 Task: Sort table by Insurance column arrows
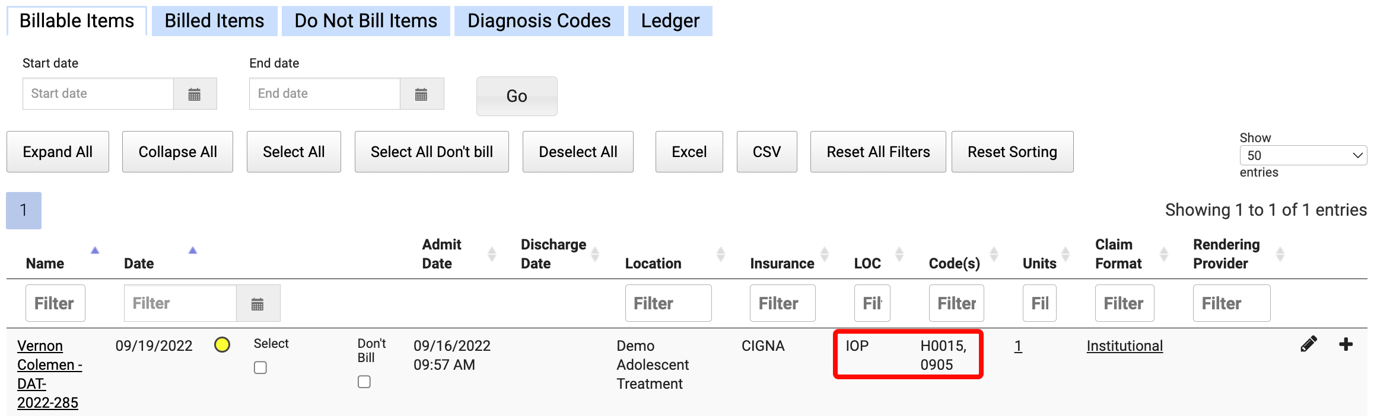pyautogui.click(x=825, y=254)
